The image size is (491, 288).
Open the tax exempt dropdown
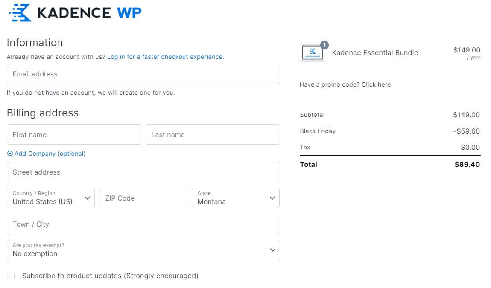click(x=143, y=250)
